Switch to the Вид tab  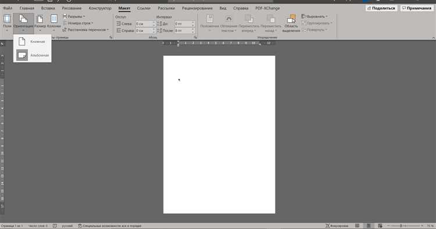pos(223,8)
